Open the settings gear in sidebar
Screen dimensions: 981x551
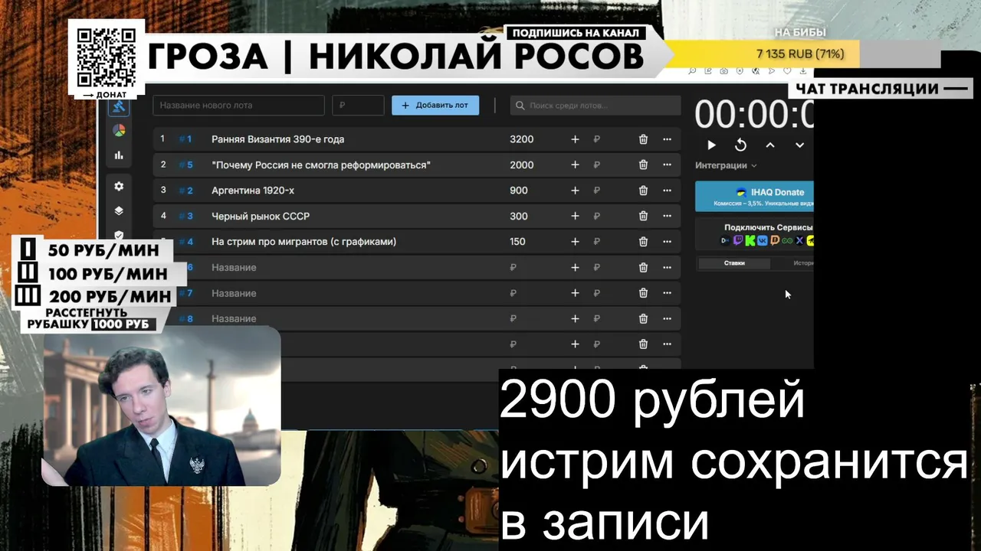(x=119, y=186)
